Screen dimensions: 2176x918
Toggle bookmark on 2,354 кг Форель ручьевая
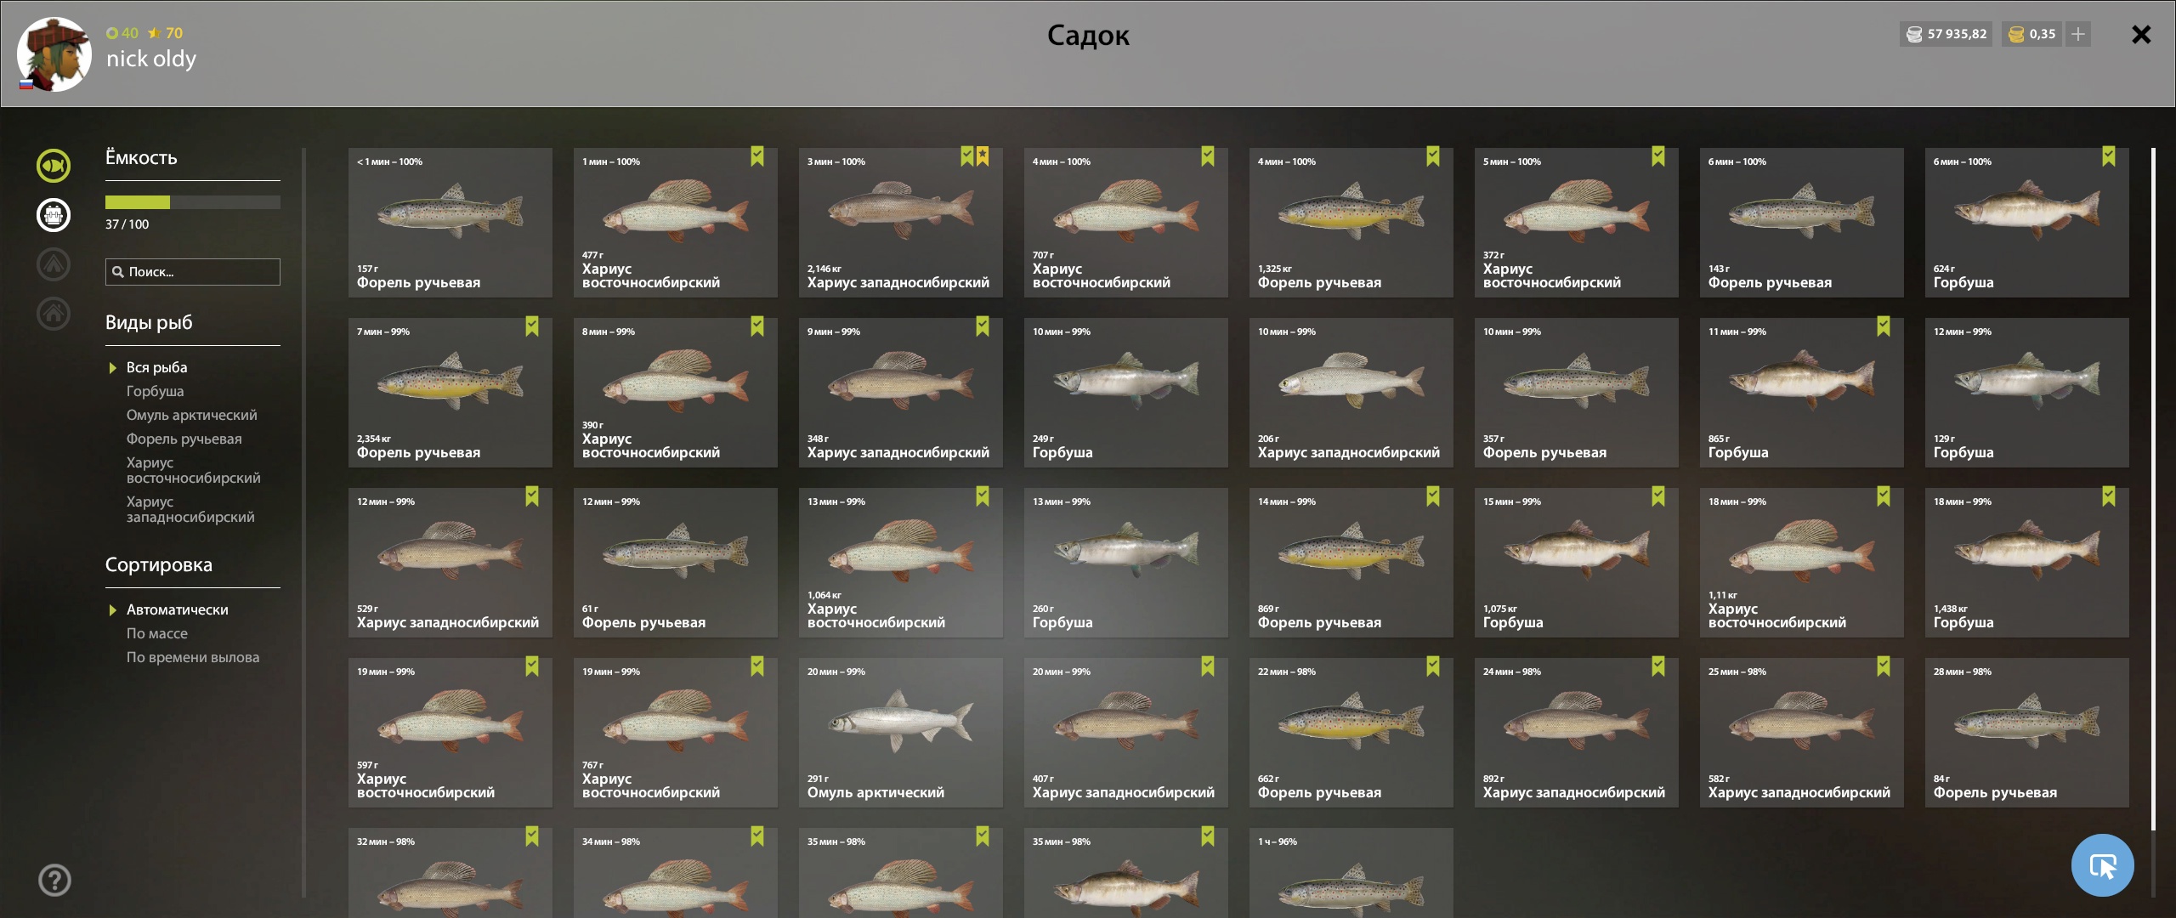tap(532, 326)
